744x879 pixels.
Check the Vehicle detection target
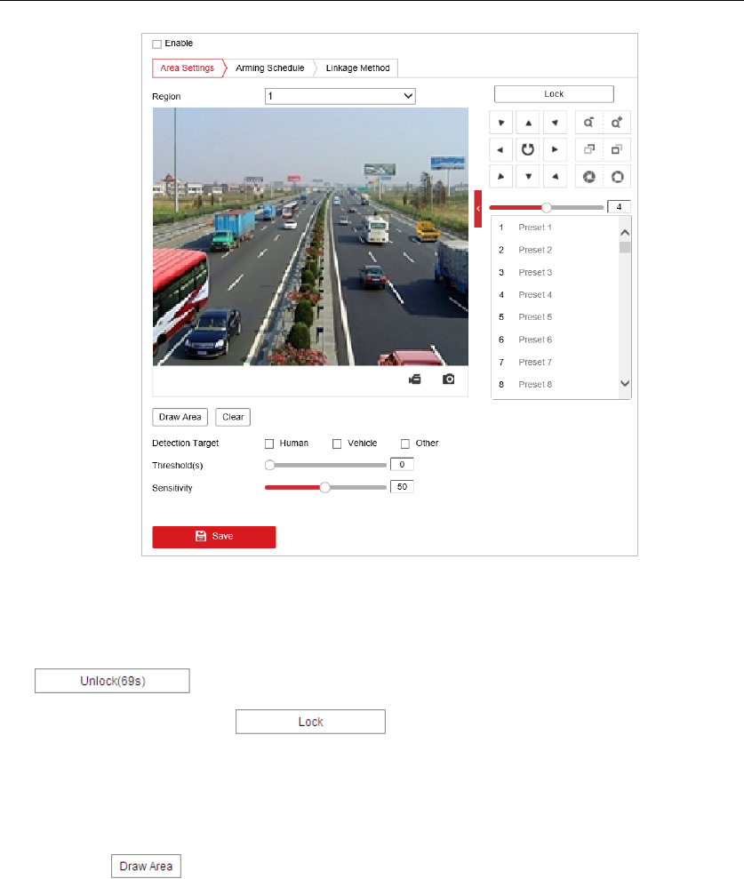pyautogui.click(x=336, y=443)
